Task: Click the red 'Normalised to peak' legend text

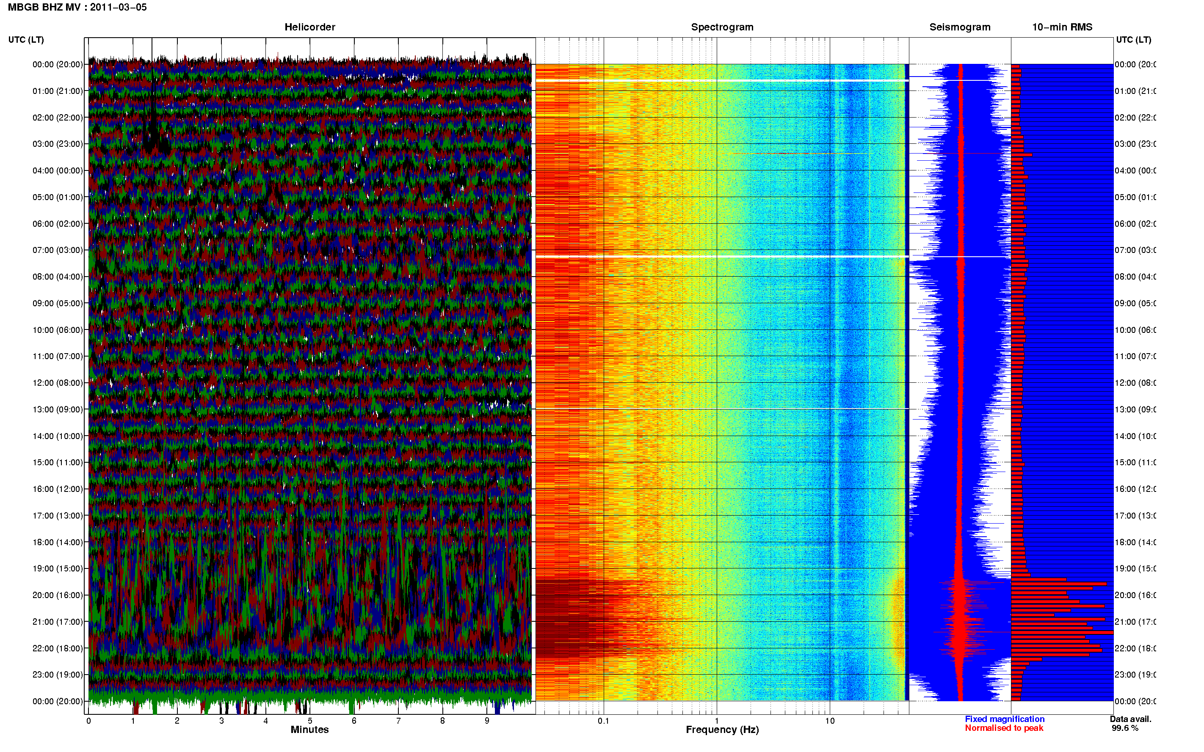Action: pos(1004,728)
